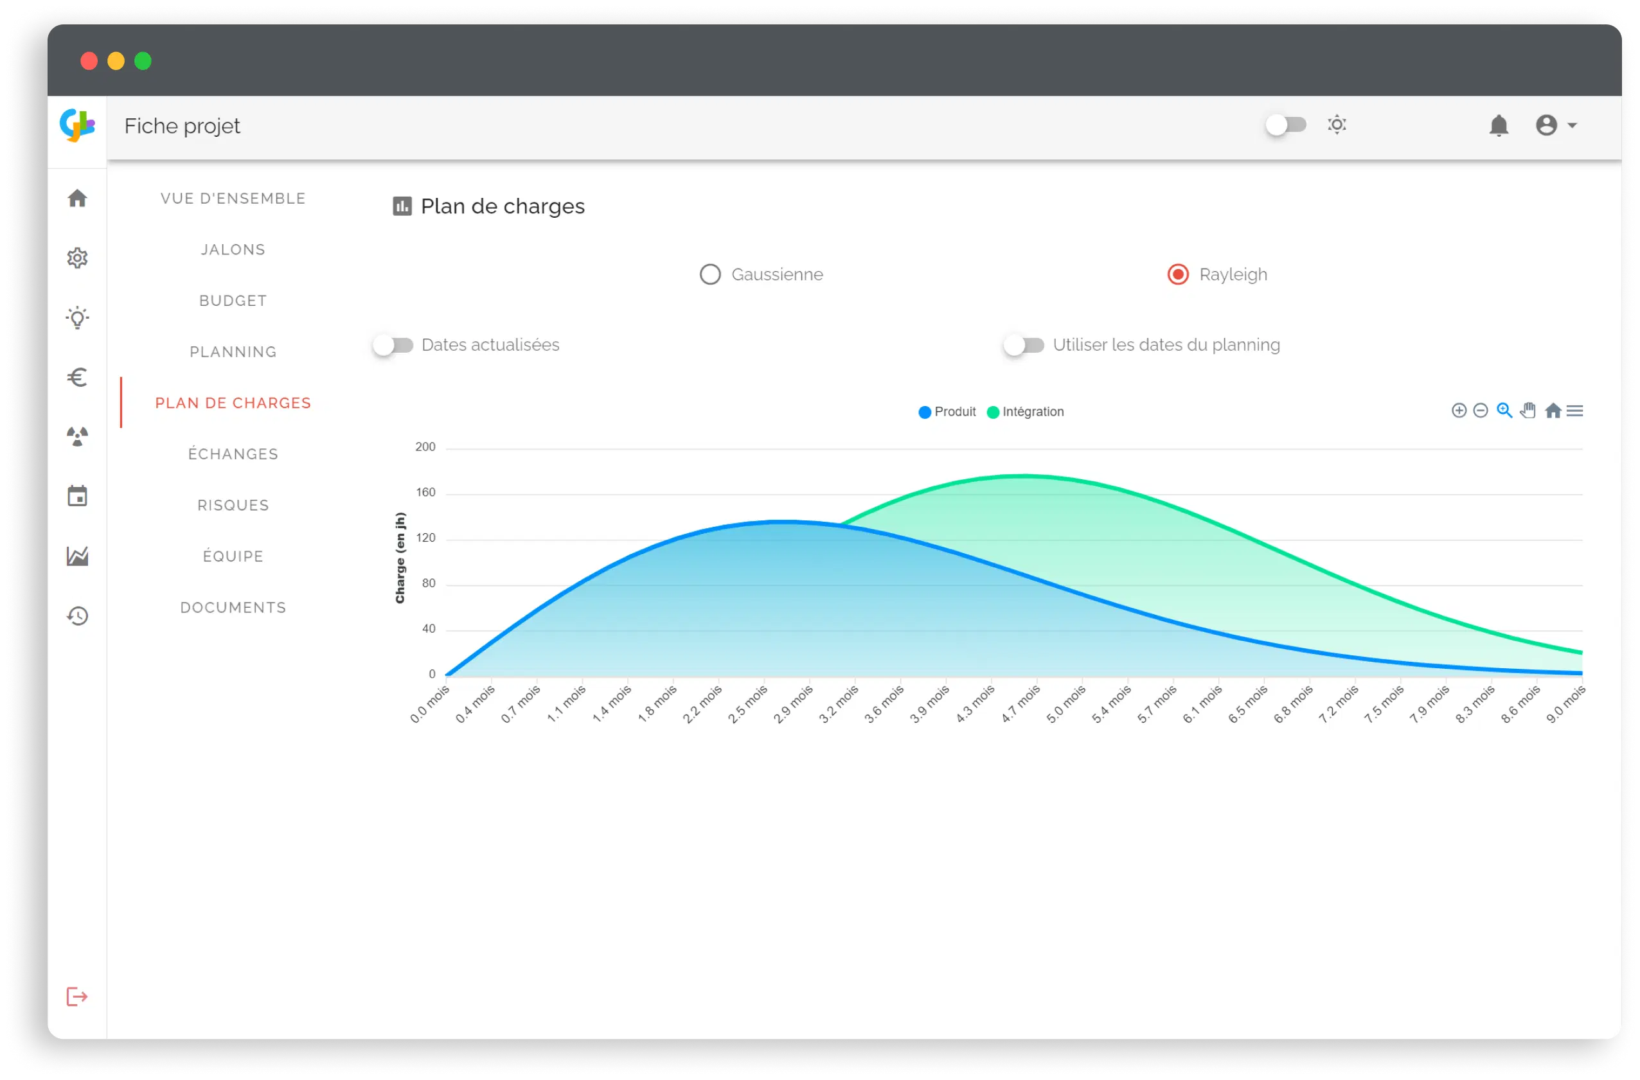Click the 2.9 mois axis label

coord(792,704)
